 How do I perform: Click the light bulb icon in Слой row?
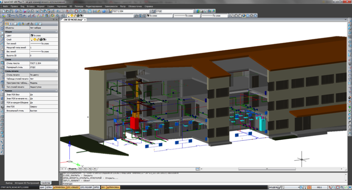[32, 39]
